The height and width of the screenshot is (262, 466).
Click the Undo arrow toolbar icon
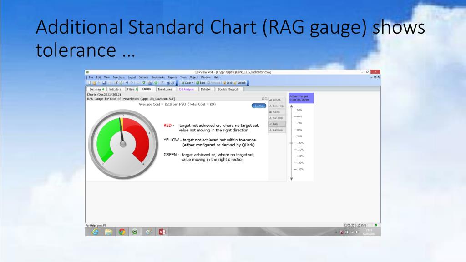tap(127, 83)
